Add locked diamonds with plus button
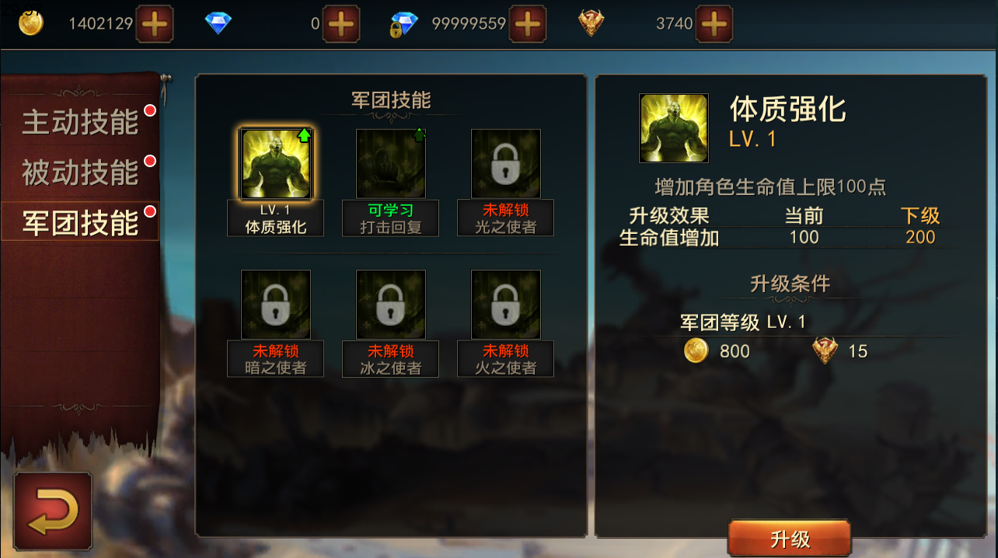The image size is (998, 558). click(528, 24)
